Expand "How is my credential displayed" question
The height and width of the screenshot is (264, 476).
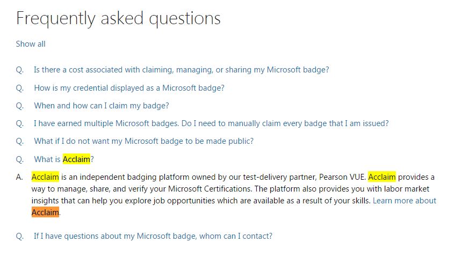[x=129, y=88]
